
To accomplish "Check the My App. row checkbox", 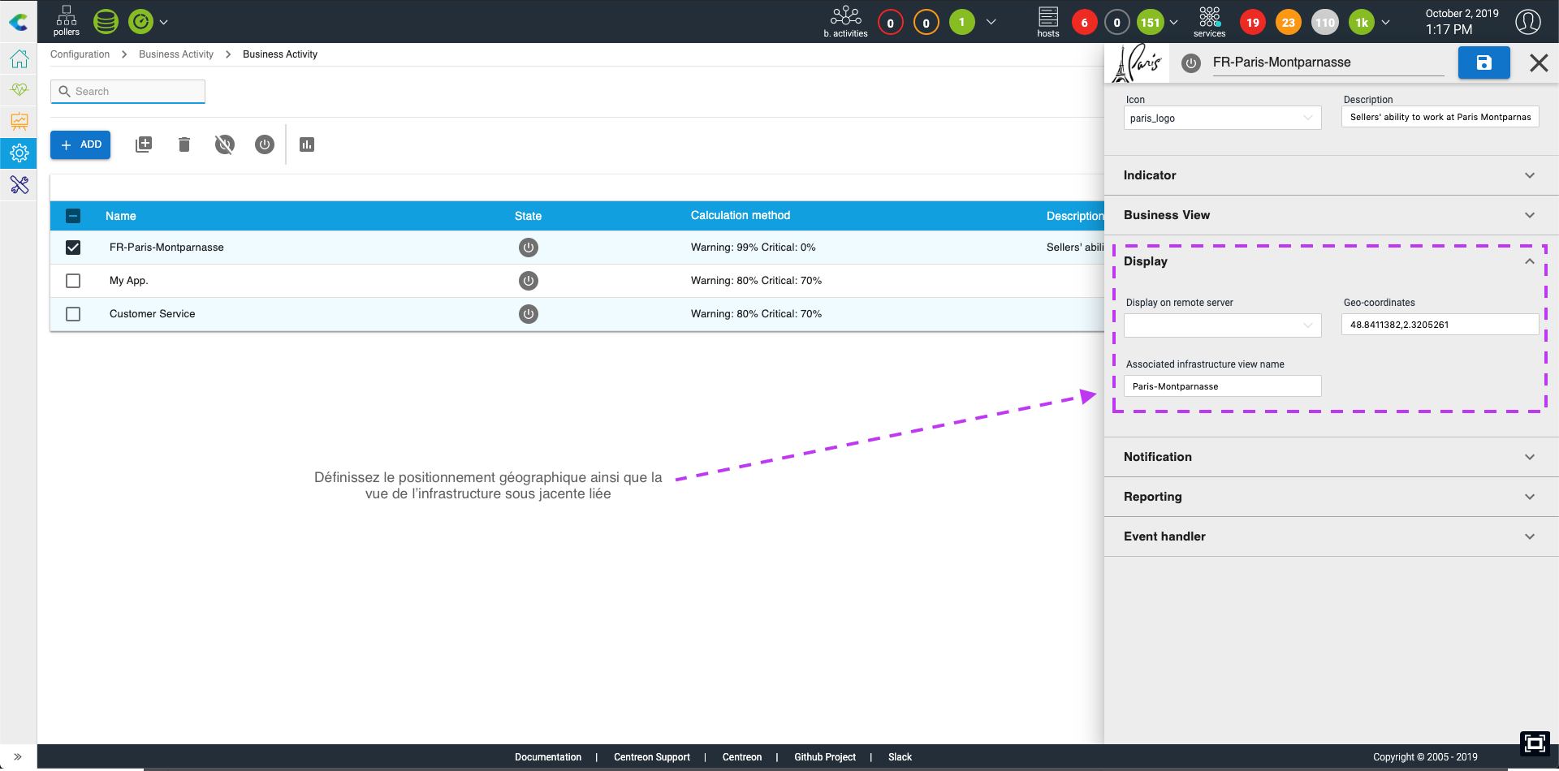I will pyautogui.click(x=73, y=281).
